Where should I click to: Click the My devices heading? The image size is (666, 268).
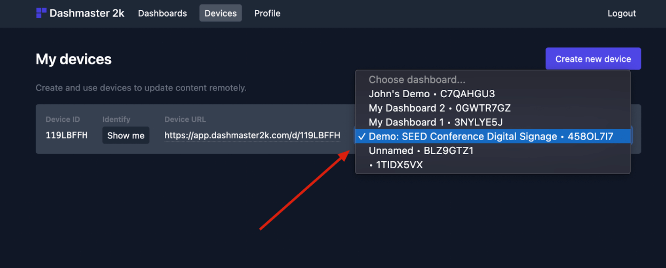pyautogui.click(x=73, y=59)
